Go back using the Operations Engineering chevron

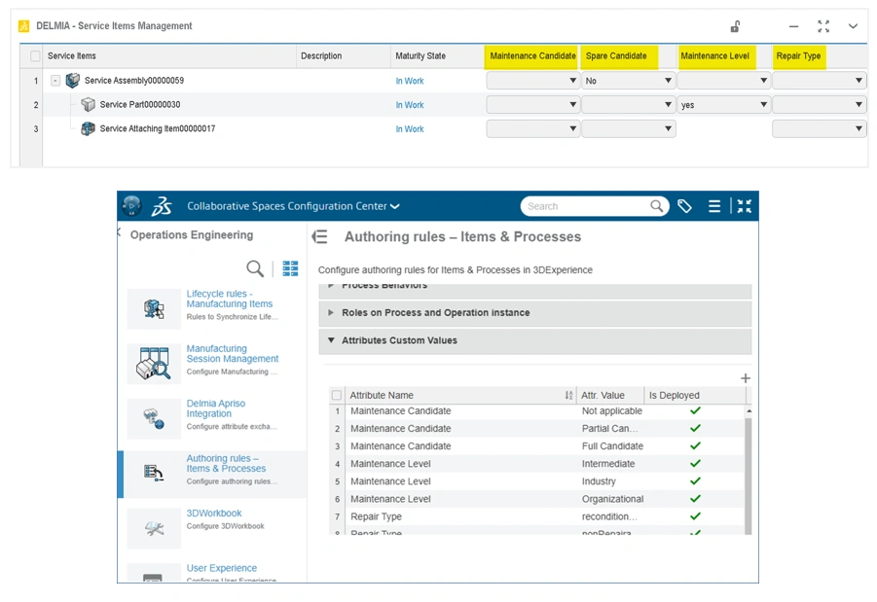coord(120,232)
